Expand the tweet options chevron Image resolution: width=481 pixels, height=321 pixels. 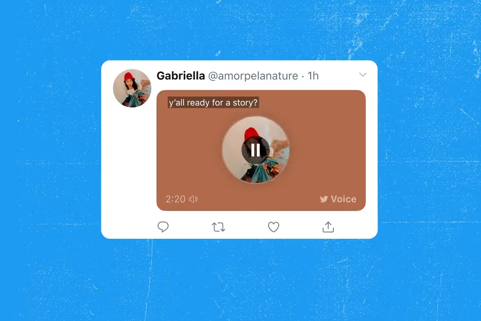(x=363, y=75)
